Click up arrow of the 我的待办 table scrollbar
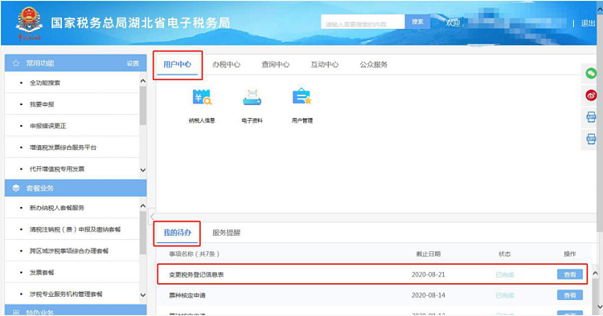Image resolution: width=603 pixels, height=316 pixels. [595, 273]
